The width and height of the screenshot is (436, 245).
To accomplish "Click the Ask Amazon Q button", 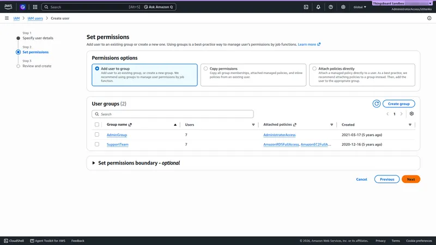I will pyautogui.click(x=159, y=7).
